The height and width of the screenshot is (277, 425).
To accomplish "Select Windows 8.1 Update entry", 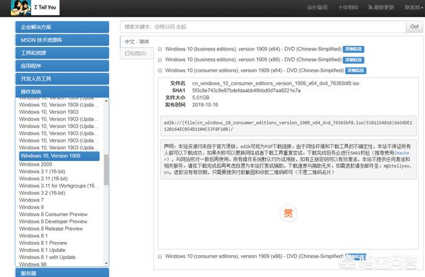I will pyautogui.click(x=42, y=250).
